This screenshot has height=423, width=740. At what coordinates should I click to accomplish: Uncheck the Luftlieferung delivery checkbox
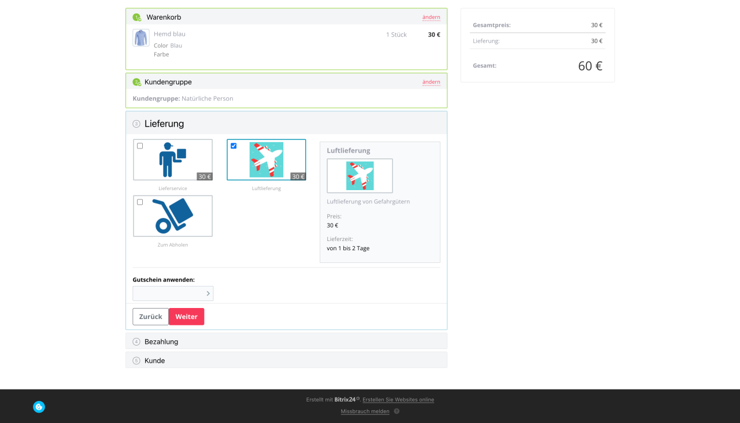click(x=234, y=146)
